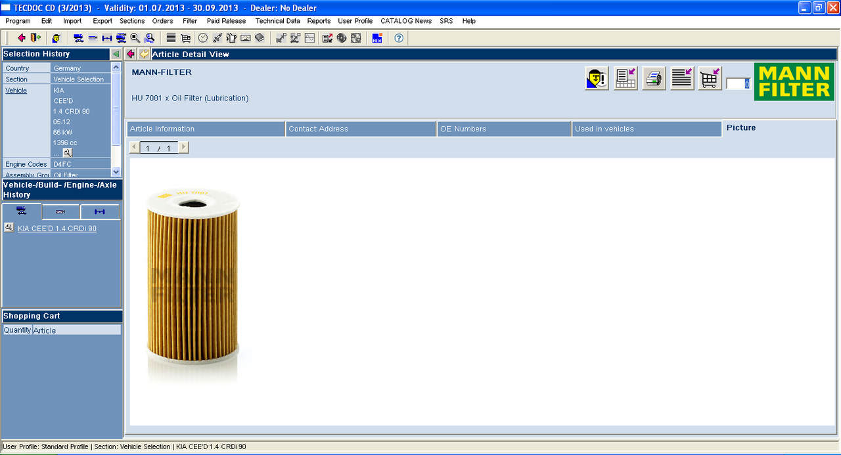This screenshot has width=841, height=455.
Task: Go to previous picture arrow
Action: tap(135, 148)
